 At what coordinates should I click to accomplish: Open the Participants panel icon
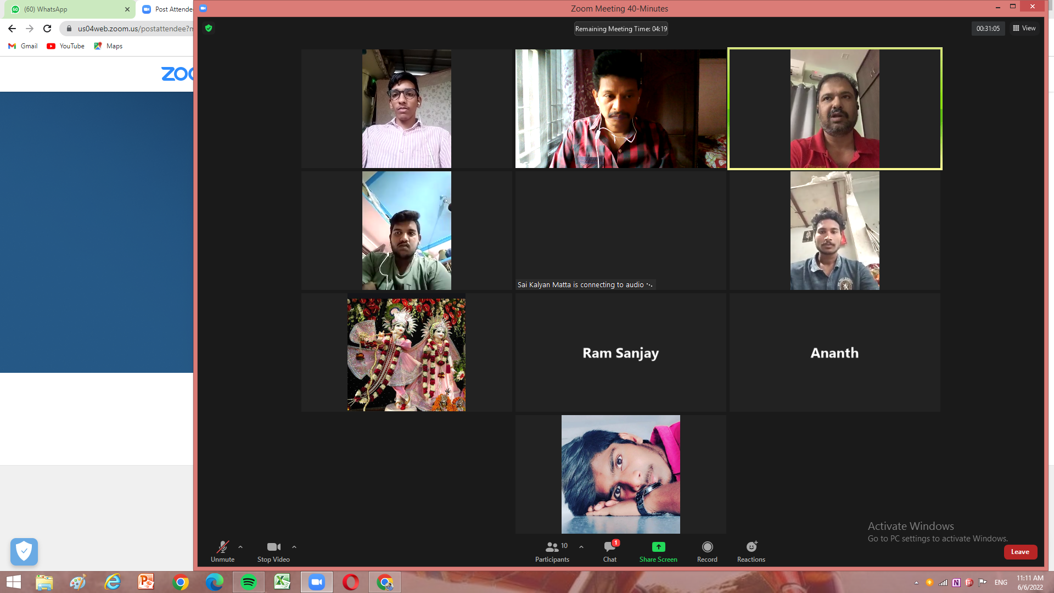(552, 547)
